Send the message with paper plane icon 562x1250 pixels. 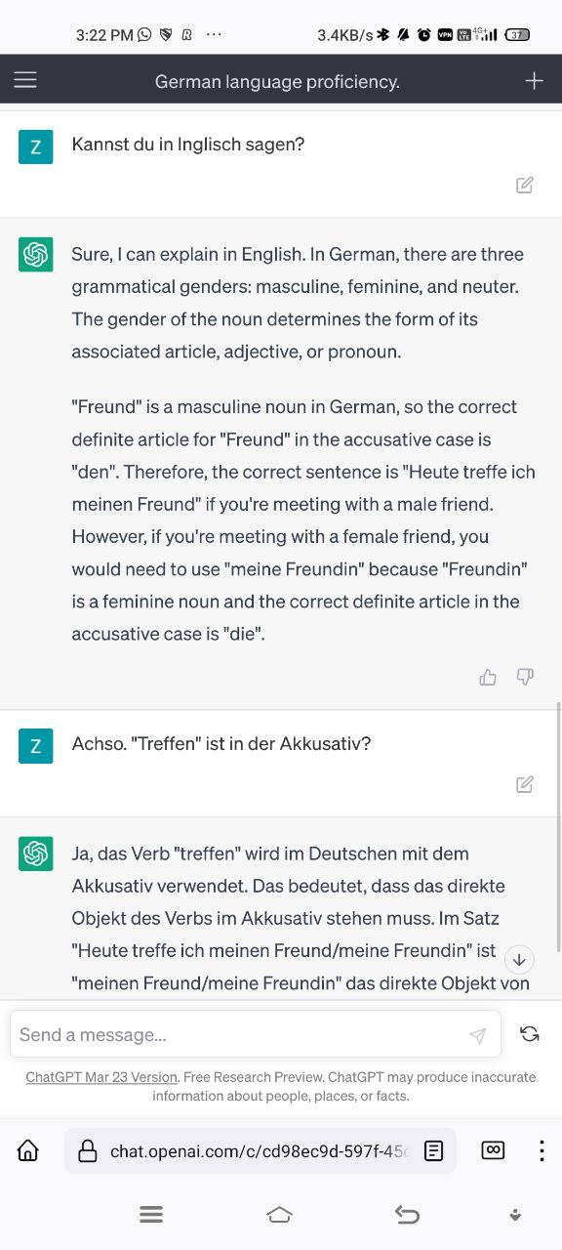[x=477, y=1035]
